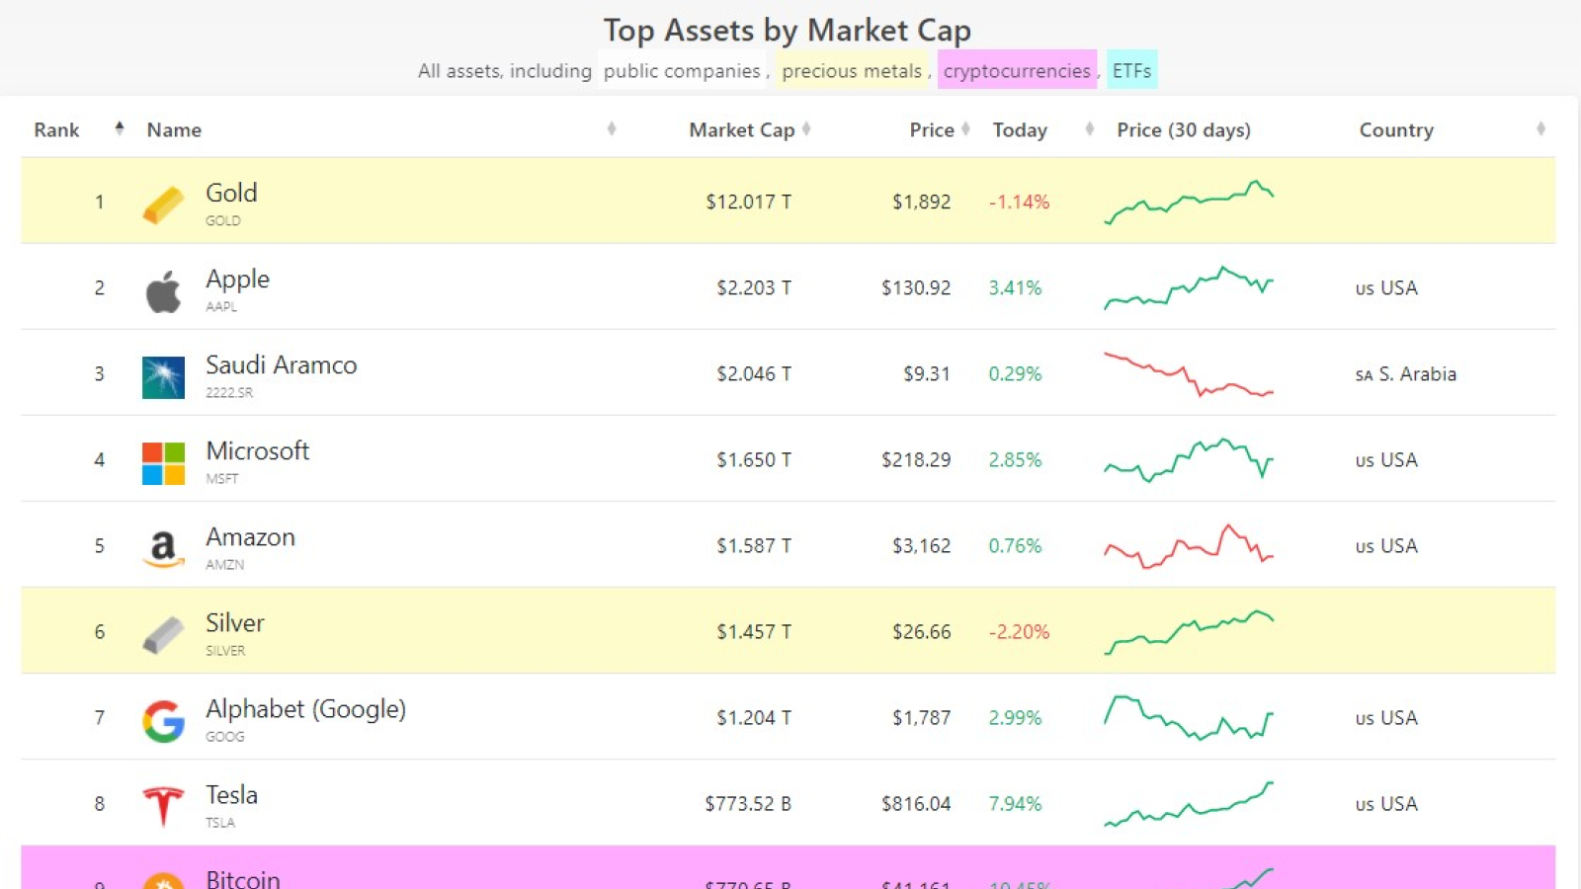
Task: Sort by Market Cap arrows
Action: pyautogui.click(x=806, y=128)
